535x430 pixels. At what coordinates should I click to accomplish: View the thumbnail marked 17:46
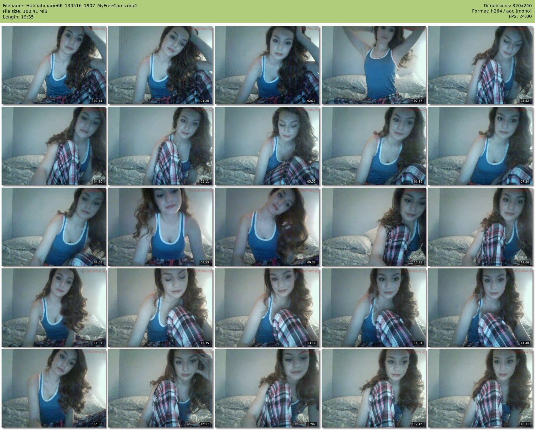tap(374, 388)
